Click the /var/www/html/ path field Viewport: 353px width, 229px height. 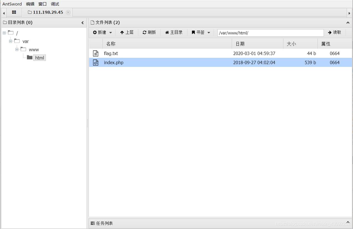(x=271, y=33)
